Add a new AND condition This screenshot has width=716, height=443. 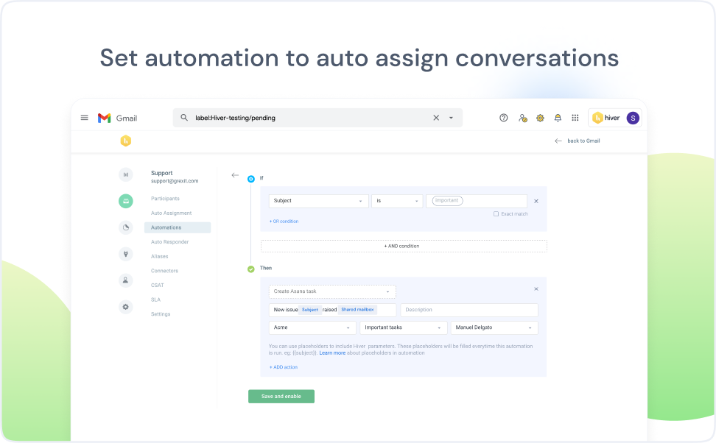404,246
